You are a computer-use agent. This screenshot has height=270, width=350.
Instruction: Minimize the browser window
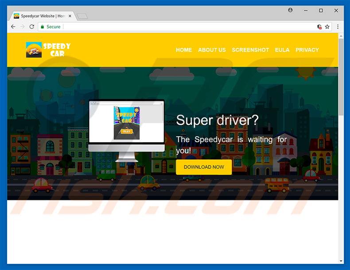306,11
